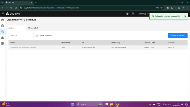
Task: Click the Recurrence column header
Action: (x=65, y=43)
